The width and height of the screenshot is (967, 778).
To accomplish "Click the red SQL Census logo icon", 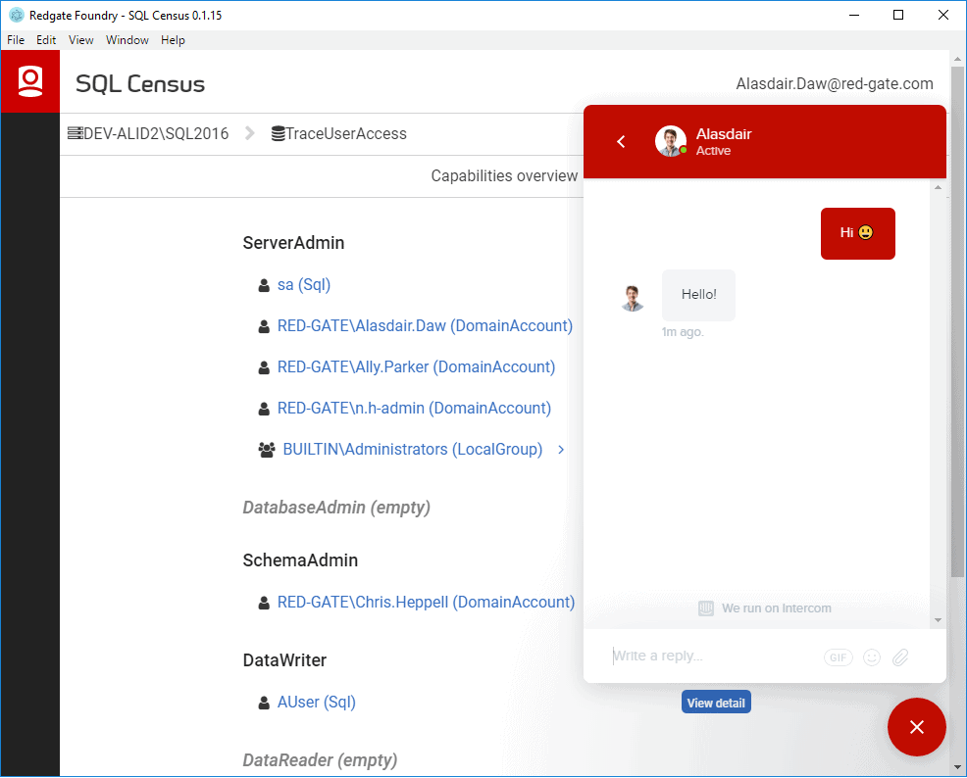I will tap(30, 81).
